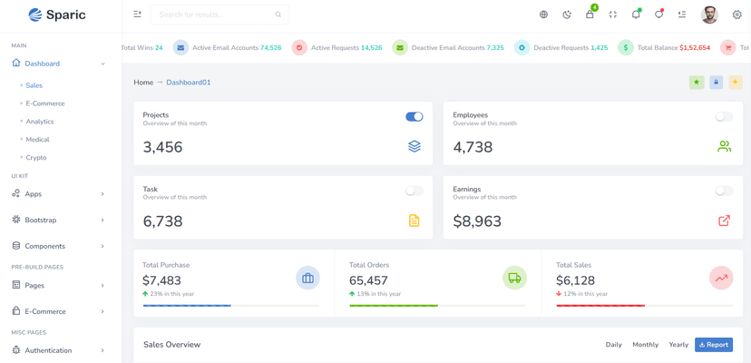Click the green star shortcut button
Screen dimensions: 751x363
pos(697,83)
